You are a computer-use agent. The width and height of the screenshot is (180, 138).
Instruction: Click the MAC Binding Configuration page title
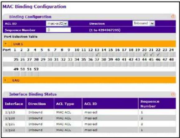pyautogui.click(x=34, y=7)
